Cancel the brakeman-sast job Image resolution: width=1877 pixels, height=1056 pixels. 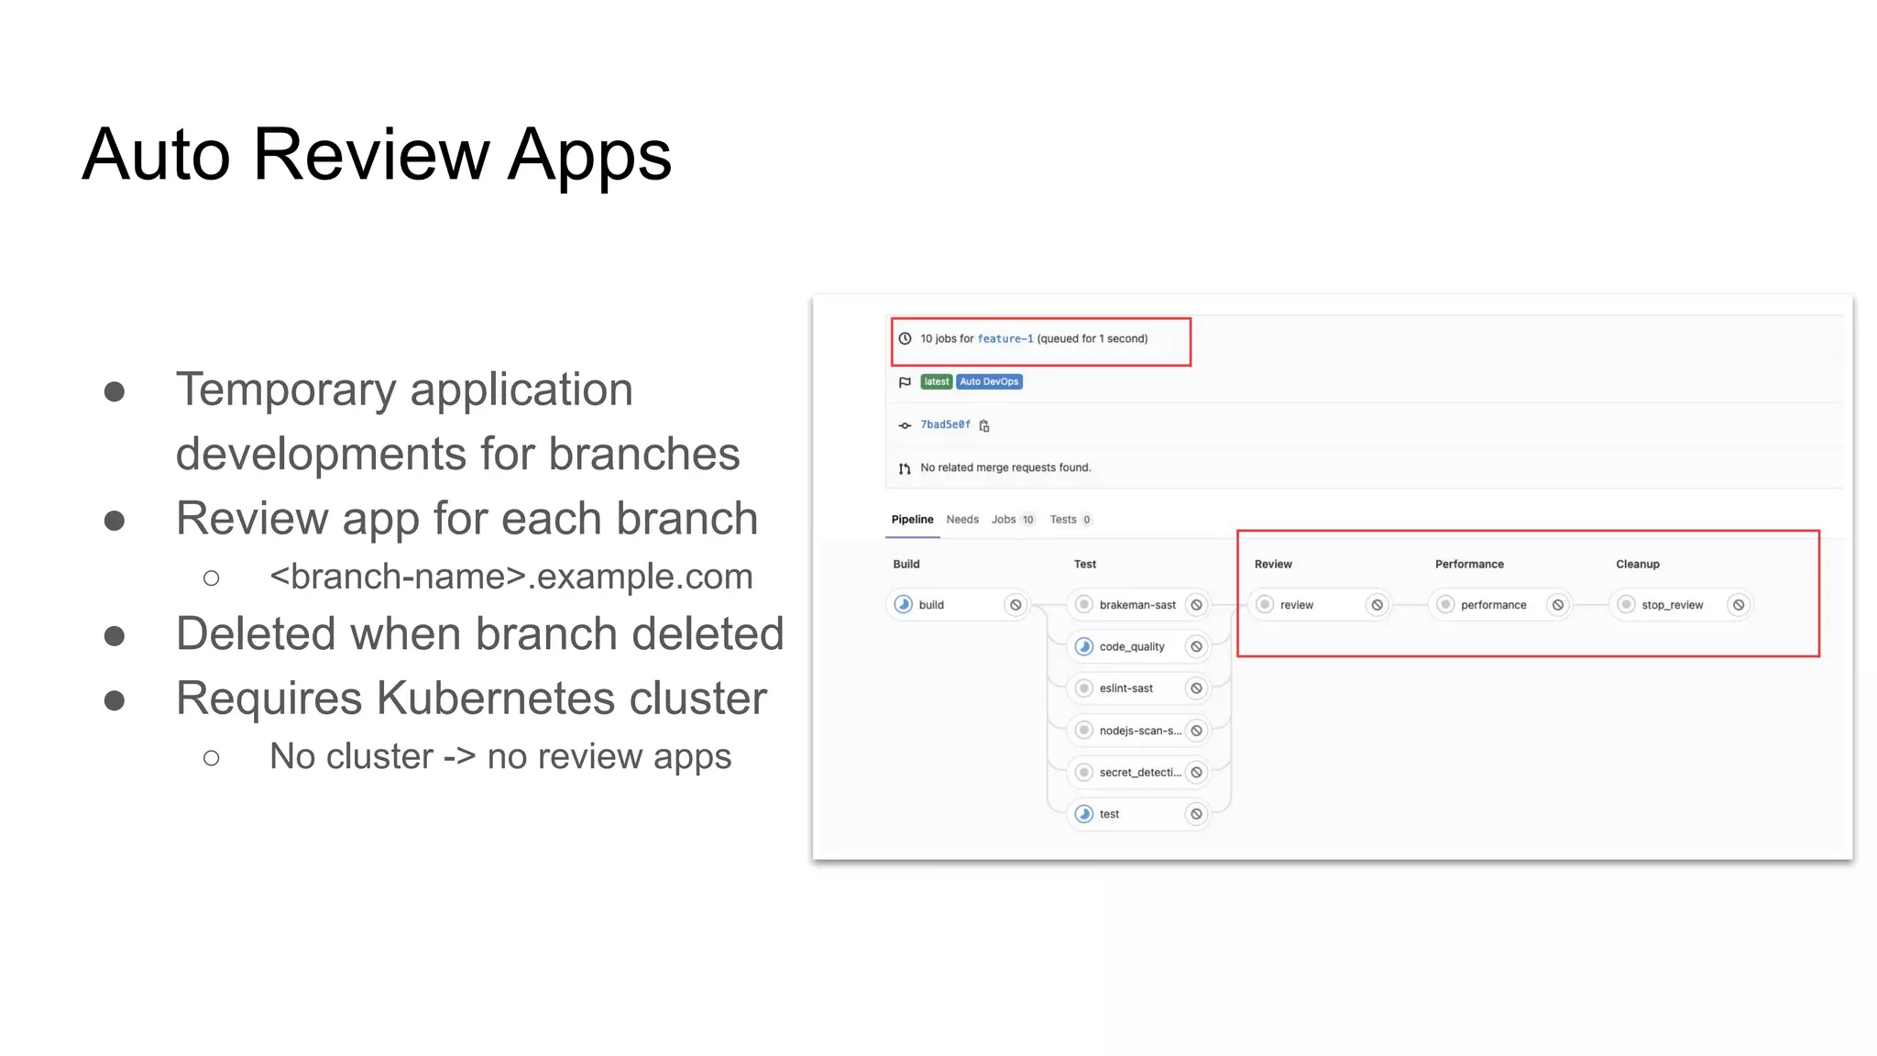point(1196,605)
